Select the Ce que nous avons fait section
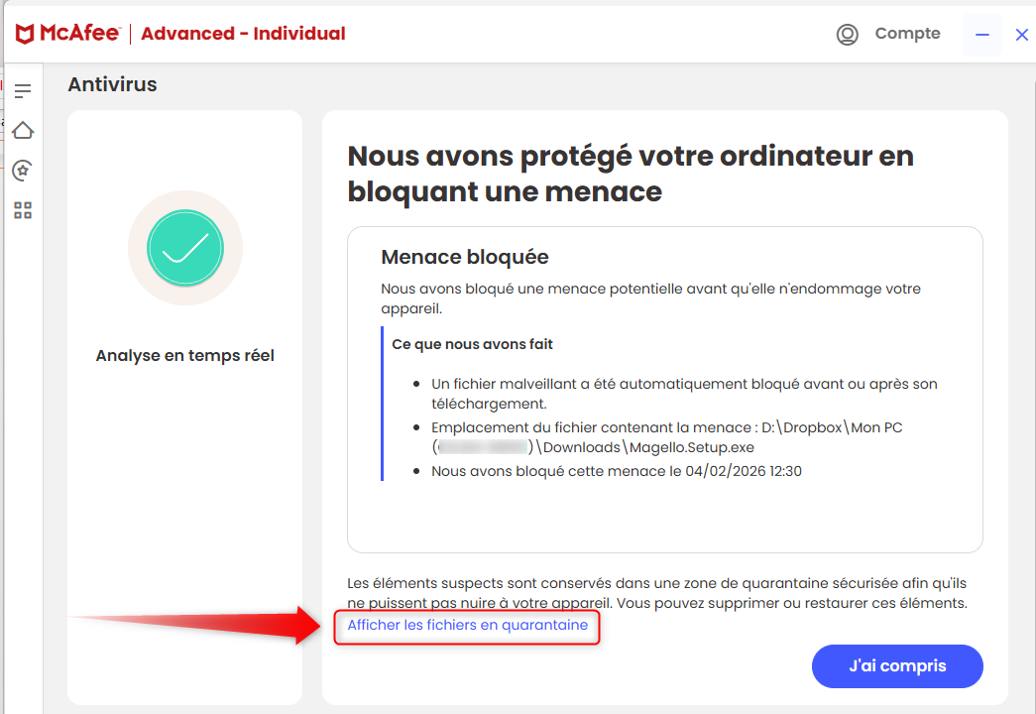 [471, 343]
